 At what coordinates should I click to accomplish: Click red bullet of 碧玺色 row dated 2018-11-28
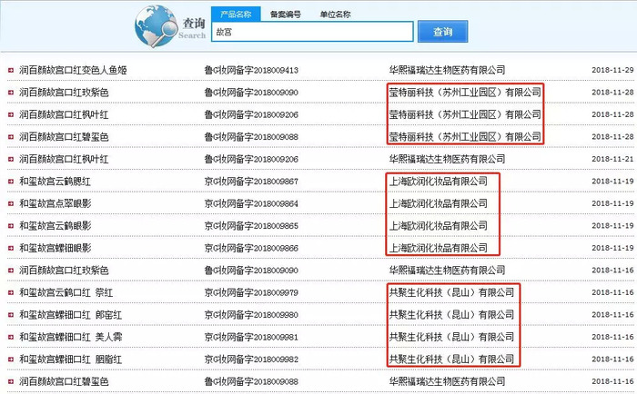pos(11,137)
